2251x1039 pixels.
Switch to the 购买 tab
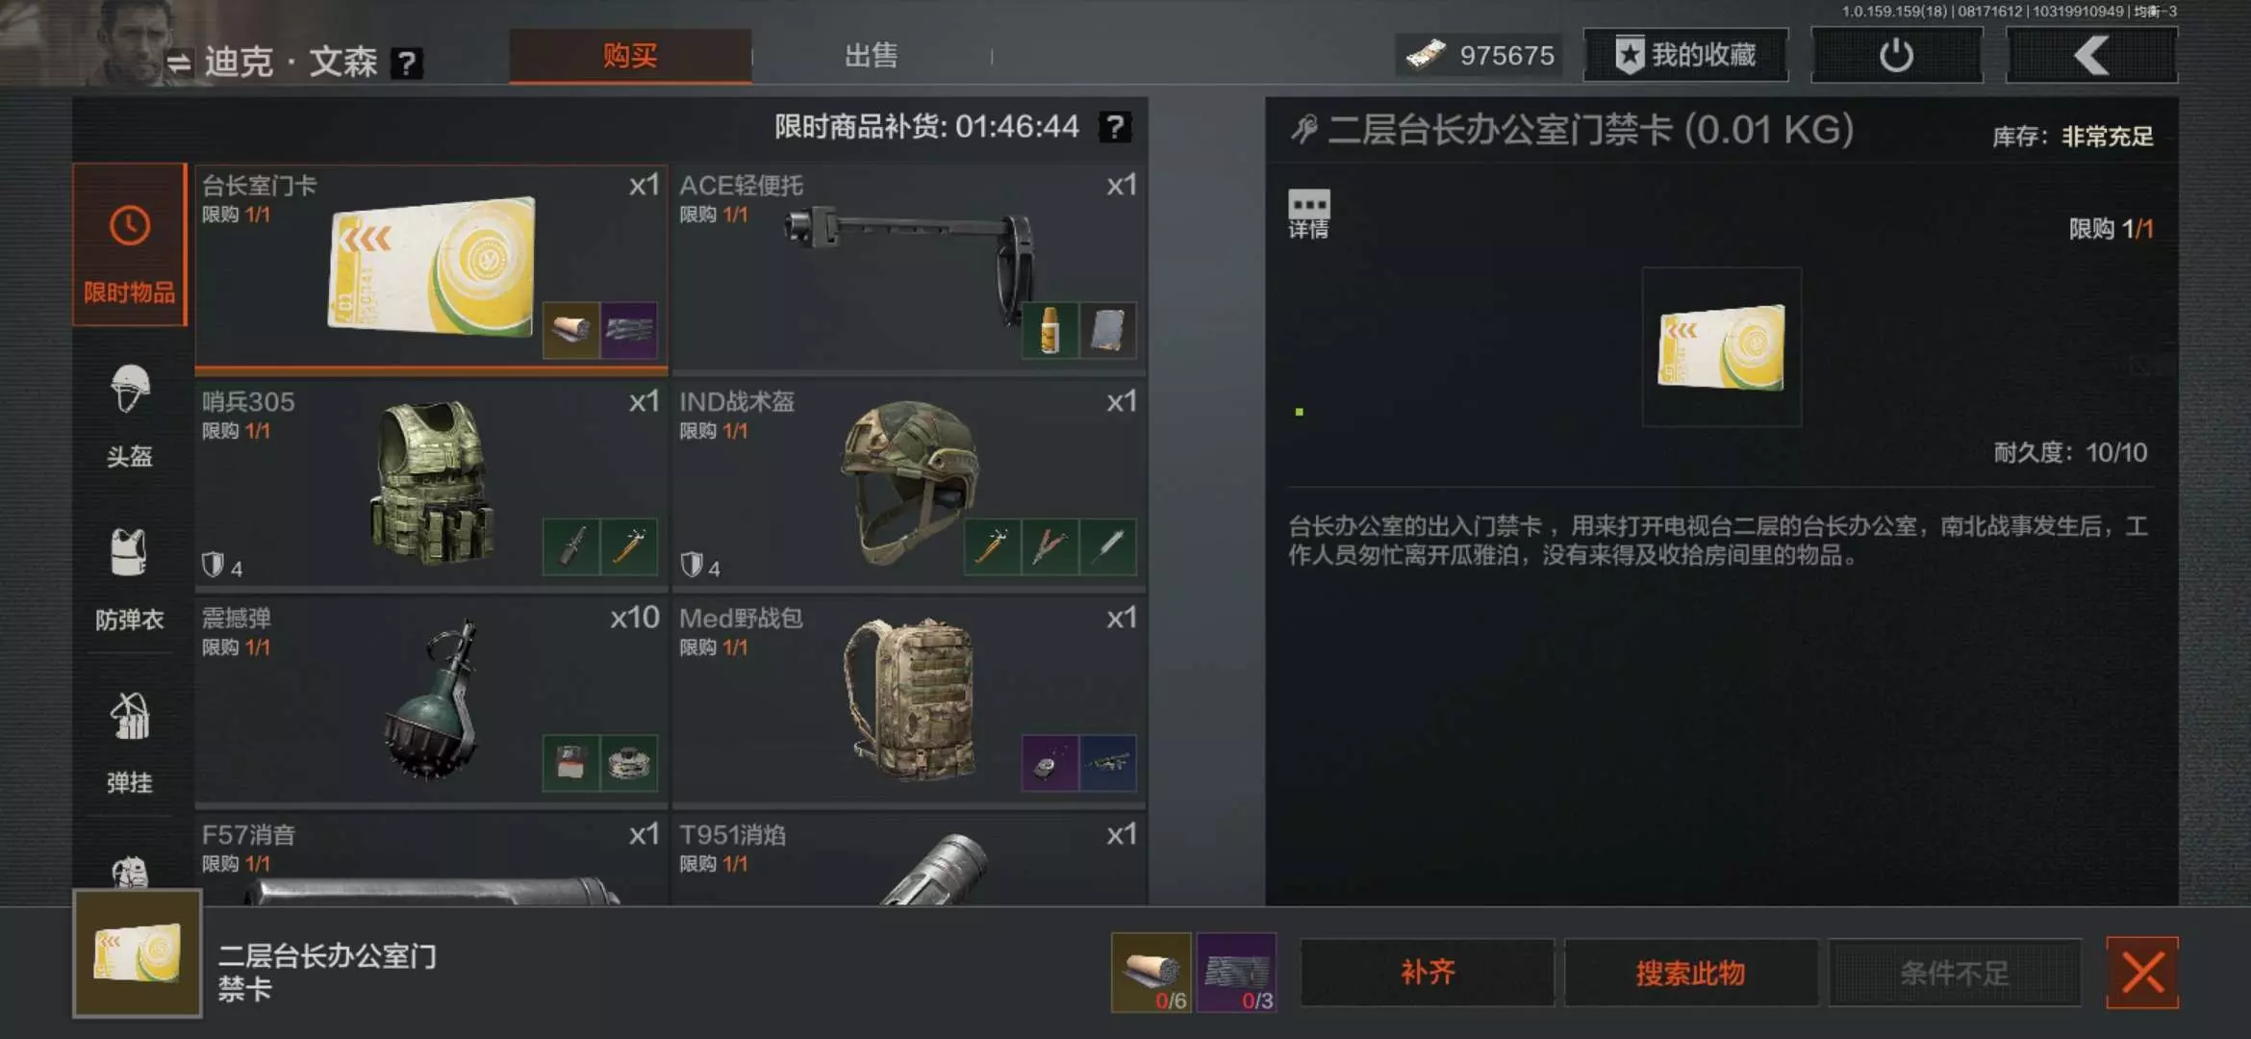[630, 56]
